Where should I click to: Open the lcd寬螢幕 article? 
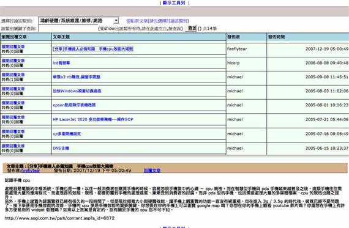click(x=61, y=63)
